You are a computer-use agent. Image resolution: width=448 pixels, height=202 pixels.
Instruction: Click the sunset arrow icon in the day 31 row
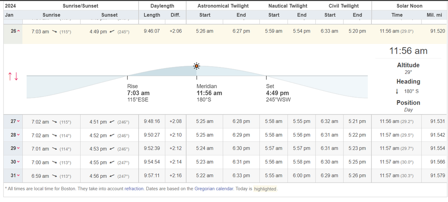tap(112, 176)
